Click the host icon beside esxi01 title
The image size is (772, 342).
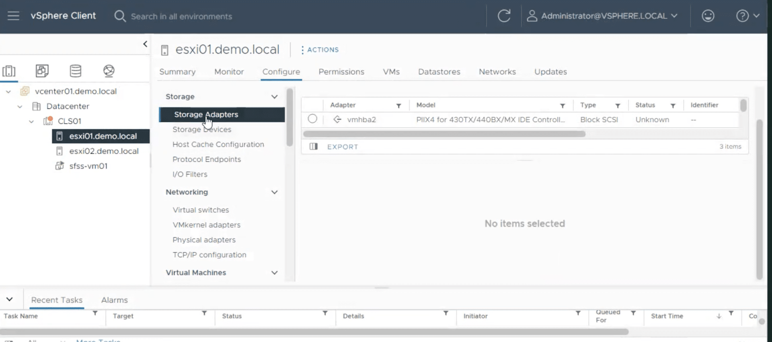coord(164,50)
